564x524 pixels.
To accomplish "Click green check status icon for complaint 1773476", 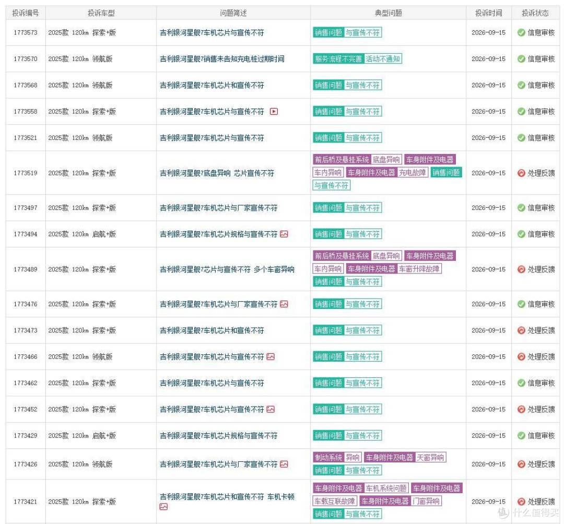I will pyautogui.click(x=521, y=304).
